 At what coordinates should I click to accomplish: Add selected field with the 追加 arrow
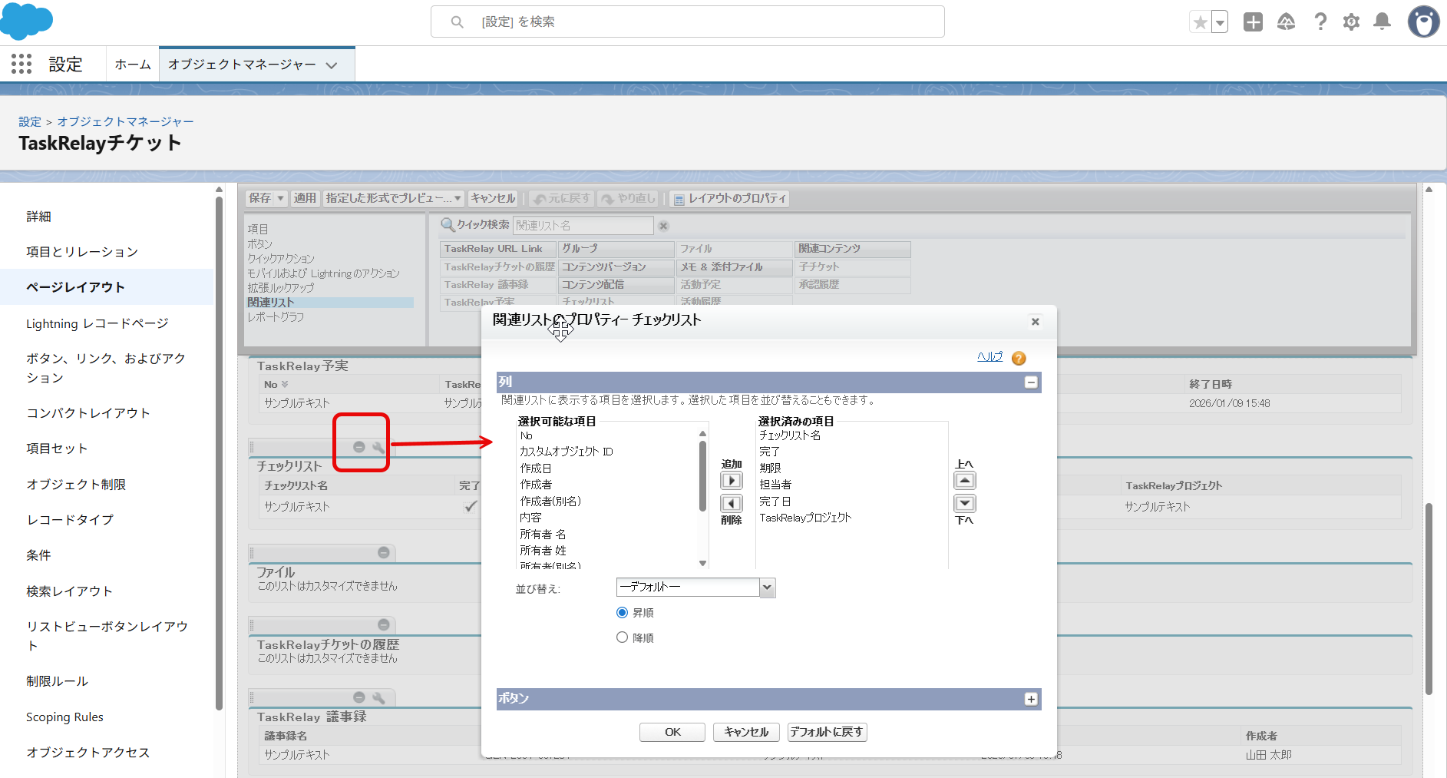tap(732, 481)
